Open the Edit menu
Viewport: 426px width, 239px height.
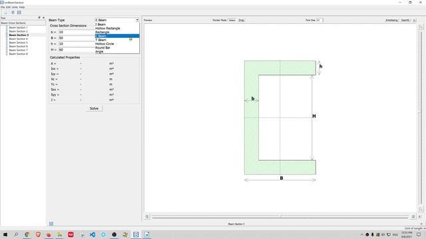[9, 7]
